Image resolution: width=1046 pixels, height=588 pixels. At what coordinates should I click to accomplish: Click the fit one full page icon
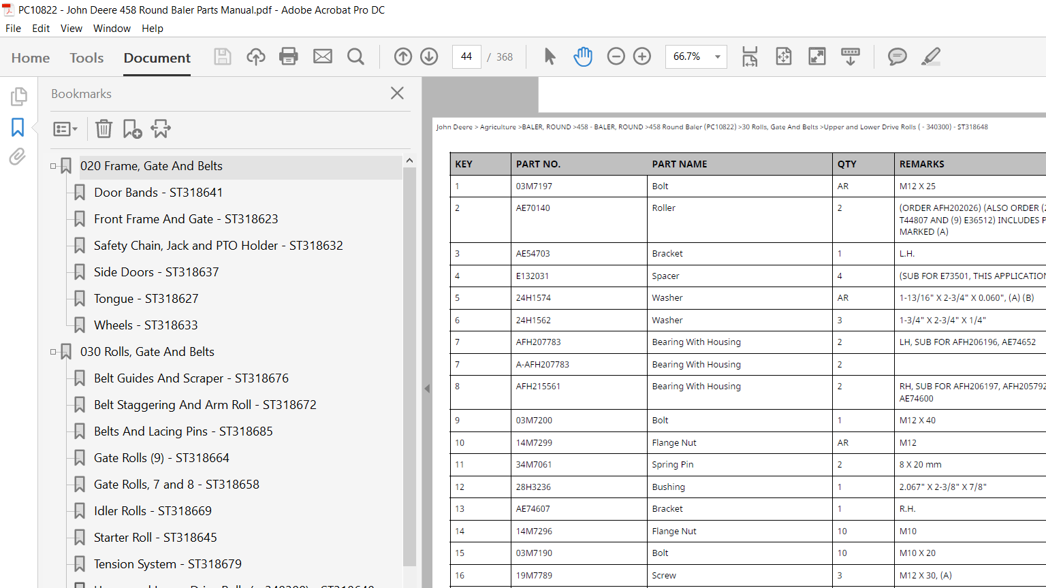[784, 56]
